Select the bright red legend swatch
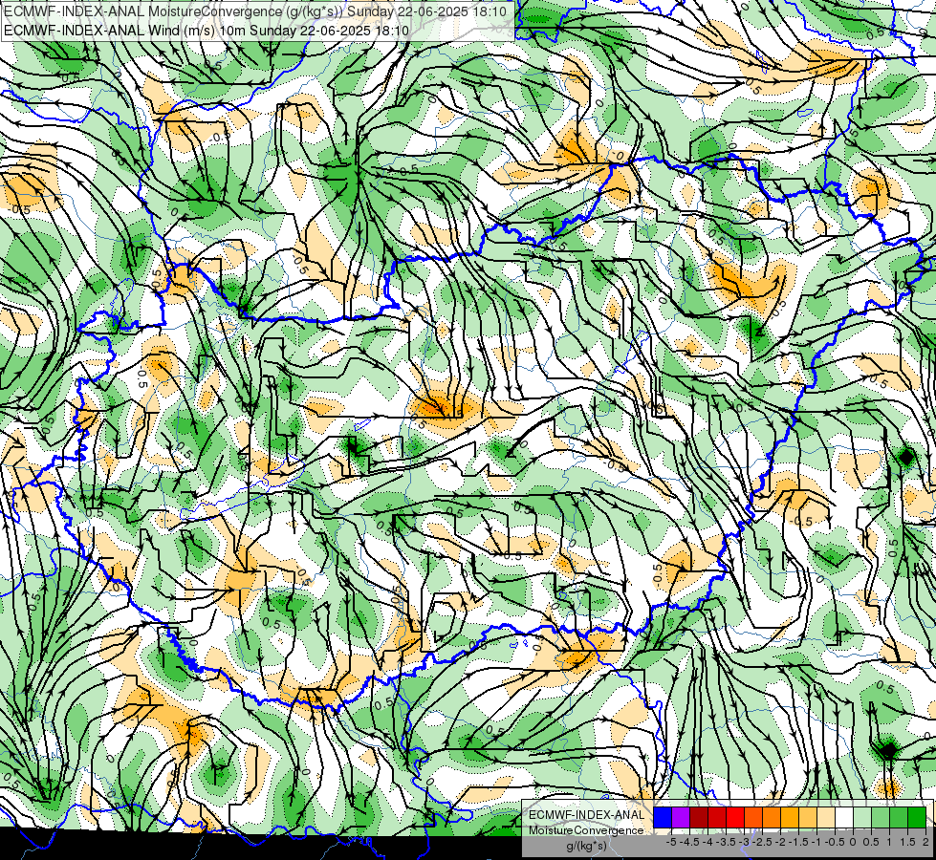The image size is (936, 860). click(735, 817)
